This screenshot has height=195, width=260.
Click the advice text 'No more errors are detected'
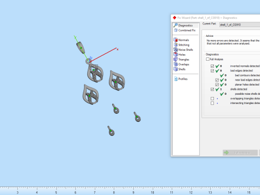pyautogui.click(x=223, y=41)
